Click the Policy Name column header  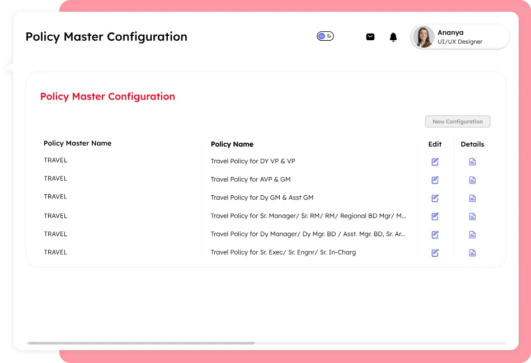click(232, 144)
